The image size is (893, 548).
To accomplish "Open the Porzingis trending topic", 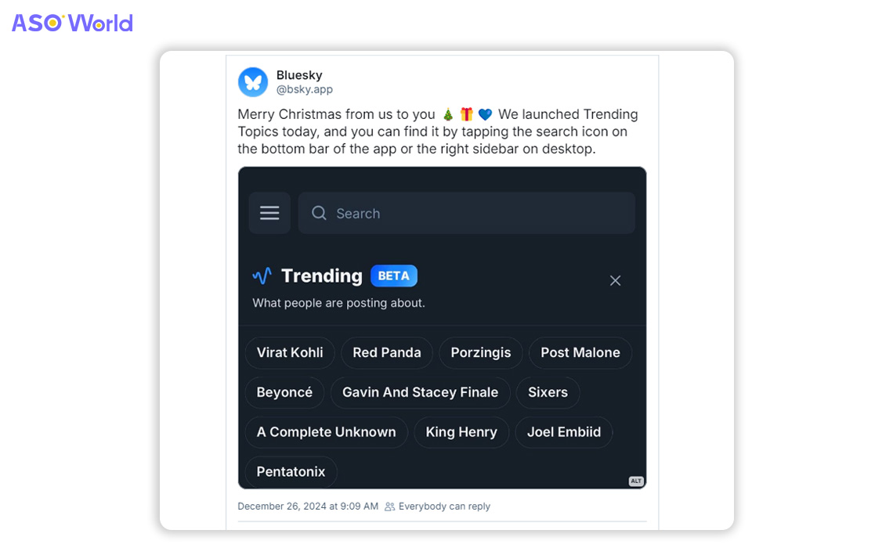I will tap(481, 353).
